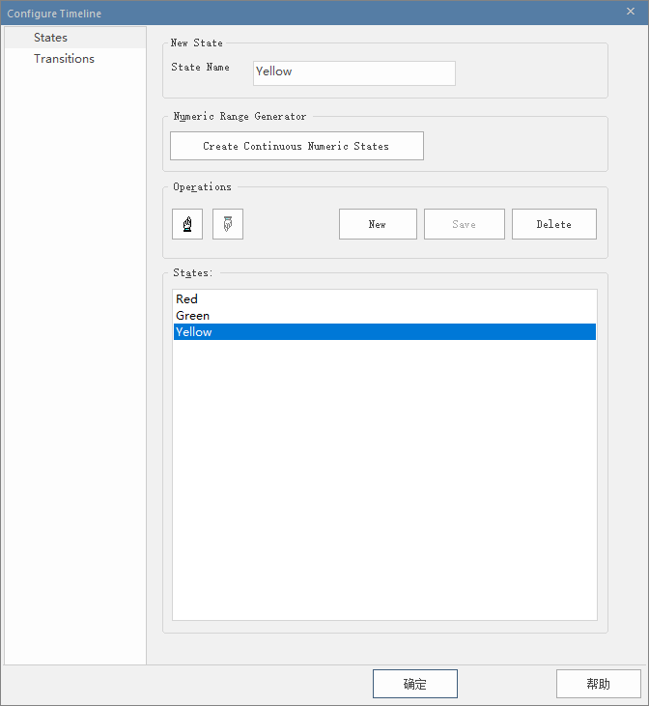Click the move state up hand icon

pyautogui.click(x=187, y=224)
